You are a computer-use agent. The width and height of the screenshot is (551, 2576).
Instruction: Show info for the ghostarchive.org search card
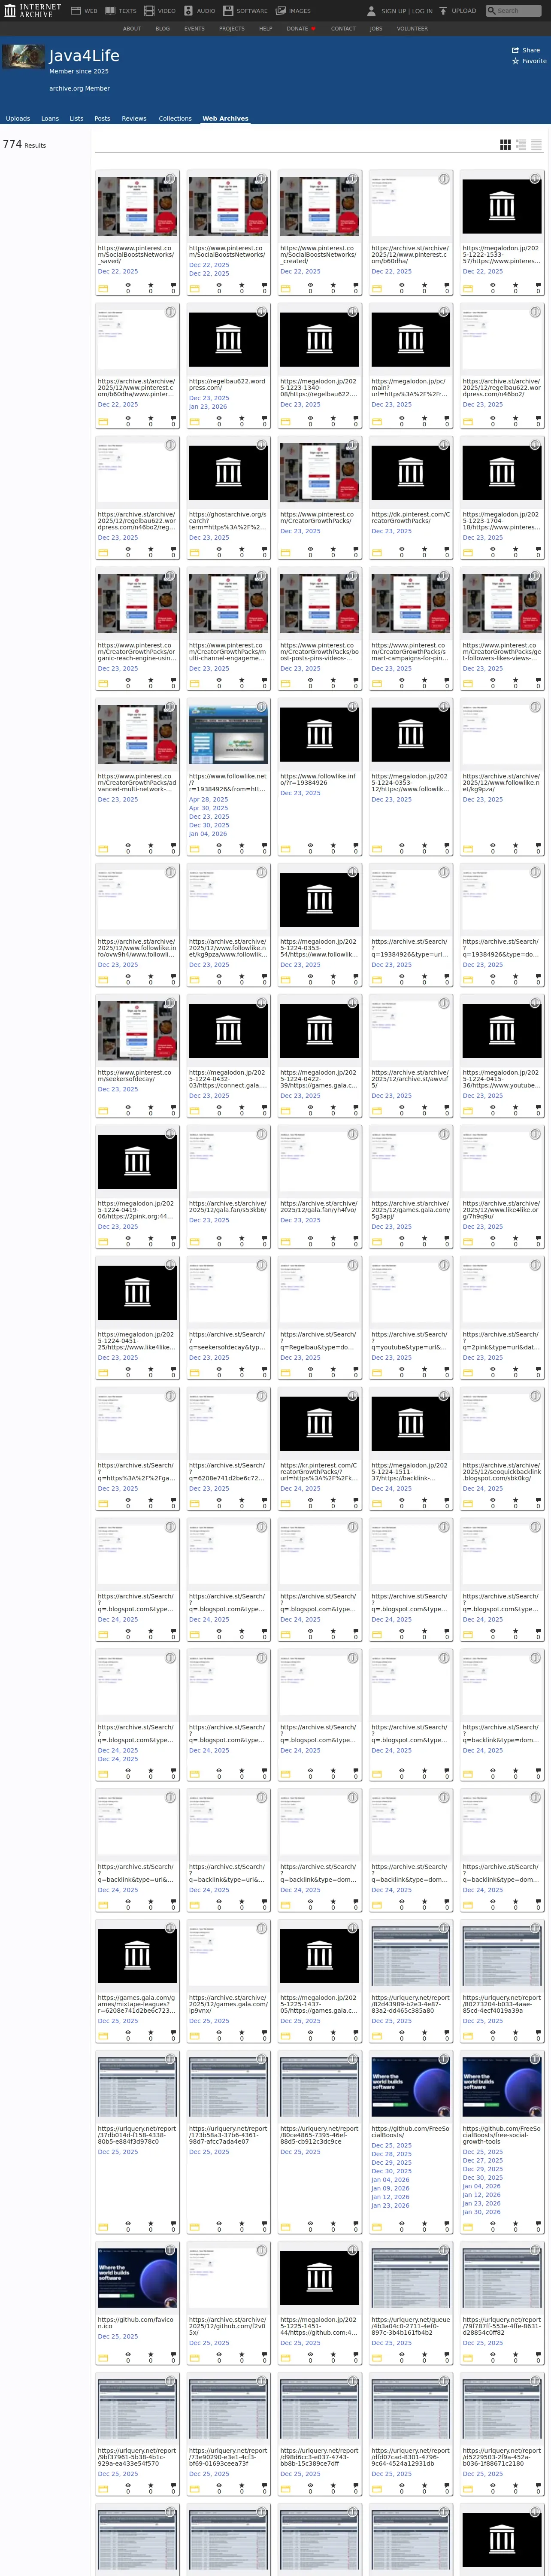[x=261, y=445]
